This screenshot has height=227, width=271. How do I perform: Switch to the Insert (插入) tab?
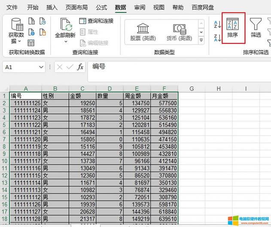tap(52, 7)
